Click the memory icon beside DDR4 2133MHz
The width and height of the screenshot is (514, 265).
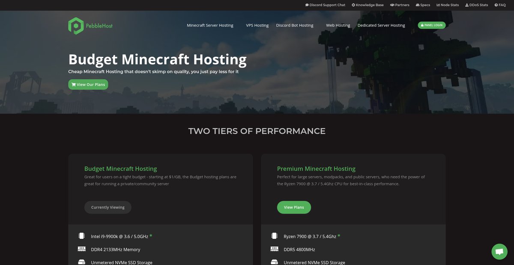coord(81,249)
